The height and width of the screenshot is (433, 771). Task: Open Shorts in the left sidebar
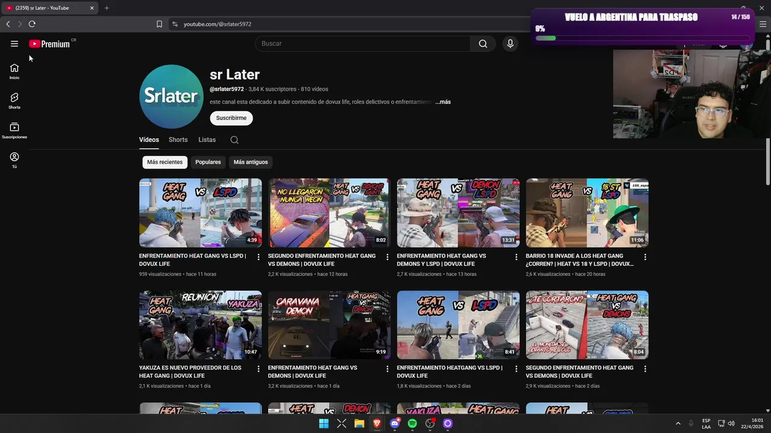pos(14,101)
